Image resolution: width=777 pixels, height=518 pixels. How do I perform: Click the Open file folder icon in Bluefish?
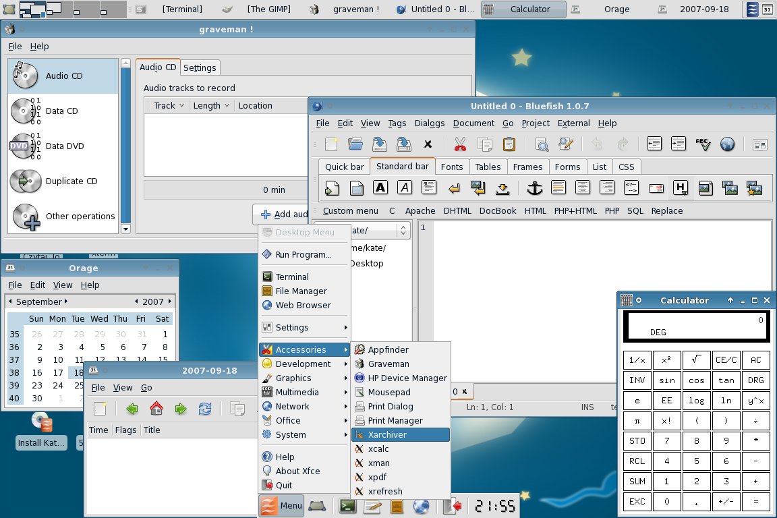tap(355, 144)
